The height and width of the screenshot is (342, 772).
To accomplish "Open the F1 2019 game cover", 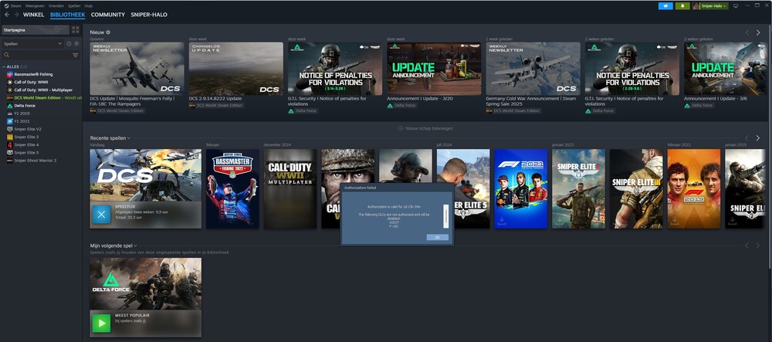I will click(694, 189).
